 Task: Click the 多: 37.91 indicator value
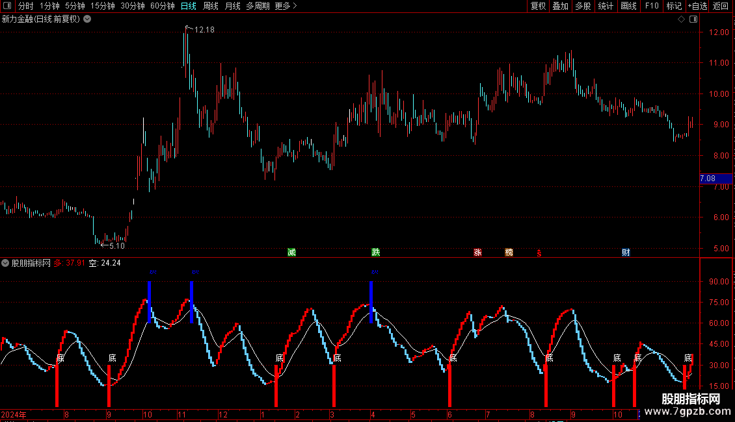(70, 263)
